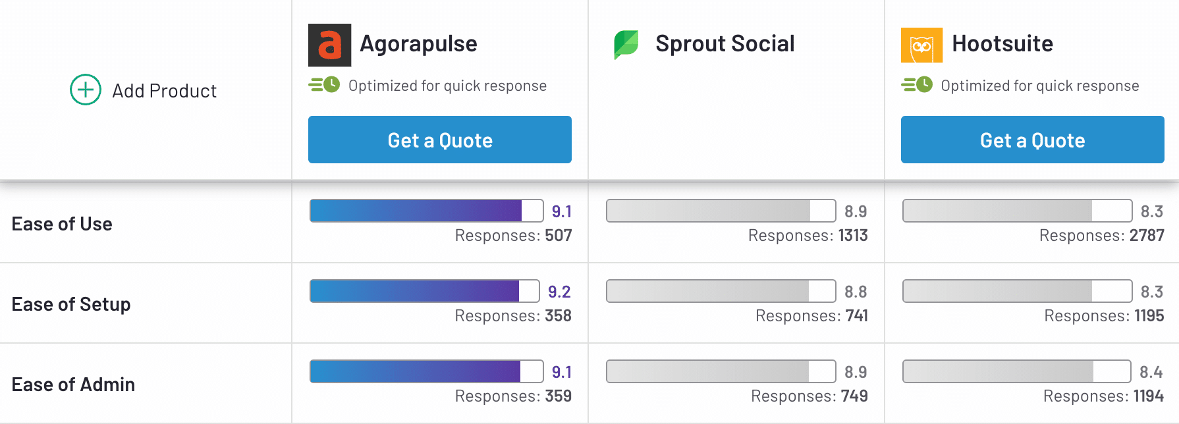This screenshot has width=1179, height=424.
Task: Select the Ease of Admin row label
Action: [73, 384]
